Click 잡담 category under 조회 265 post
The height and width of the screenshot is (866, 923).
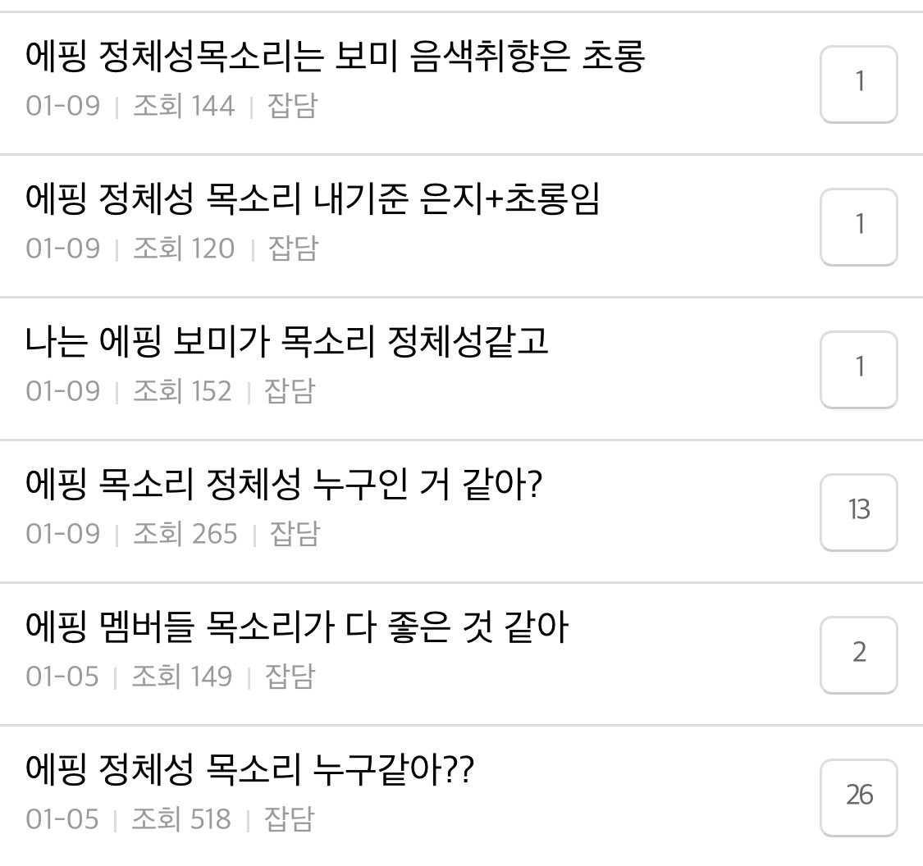click(x=295, y=534)
